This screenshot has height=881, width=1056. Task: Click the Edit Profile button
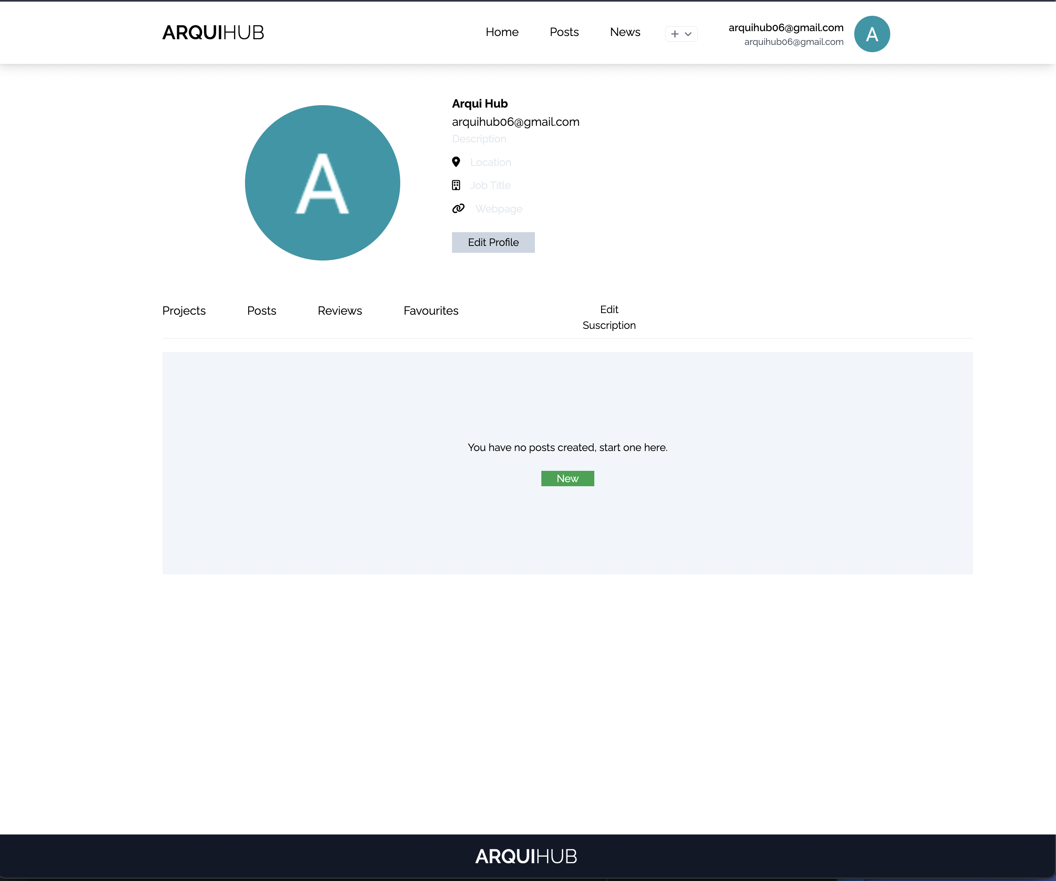click(x=493, y=242)
